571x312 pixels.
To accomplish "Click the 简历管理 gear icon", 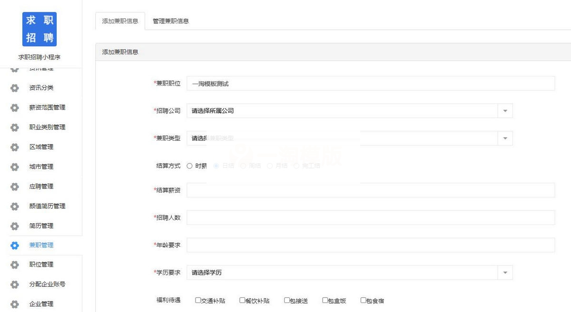I will click(14, 225).
